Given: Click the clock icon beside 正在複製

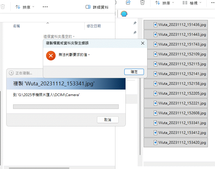Looking at the screenshot, I should click(11, 73).
